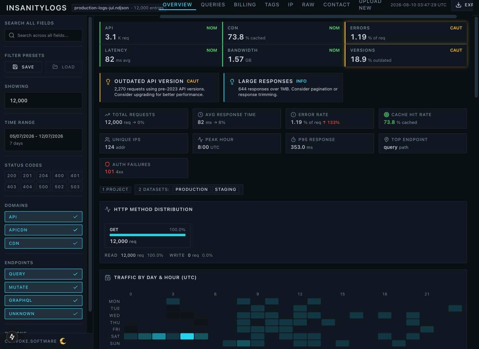
Task: Click the export download icon
Action: 459,5
